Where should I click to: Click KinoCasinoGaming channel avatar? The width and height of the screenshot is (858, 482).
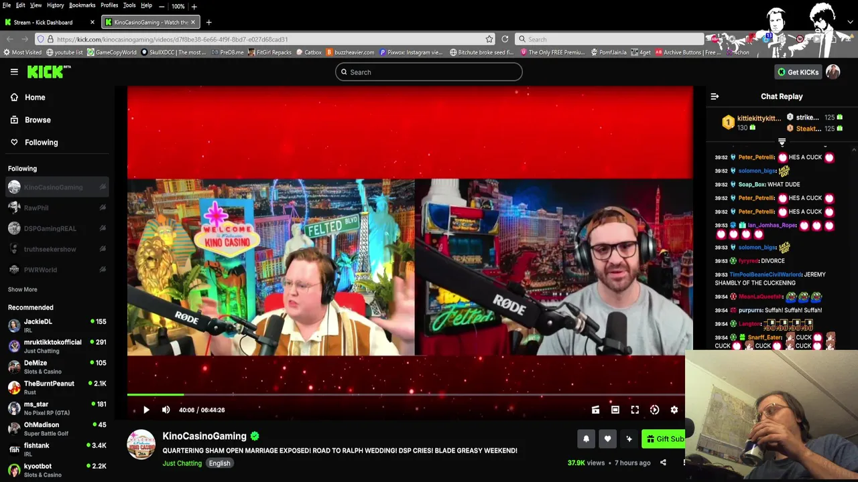[x=141, y=444]
